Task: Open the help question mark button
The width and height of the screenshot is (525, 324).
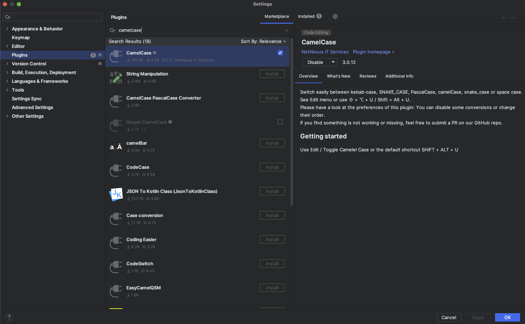Action: coord(9,317)
